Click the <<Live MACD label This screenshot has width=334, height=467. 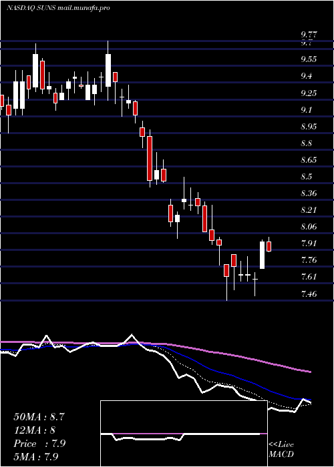point(281,450)
